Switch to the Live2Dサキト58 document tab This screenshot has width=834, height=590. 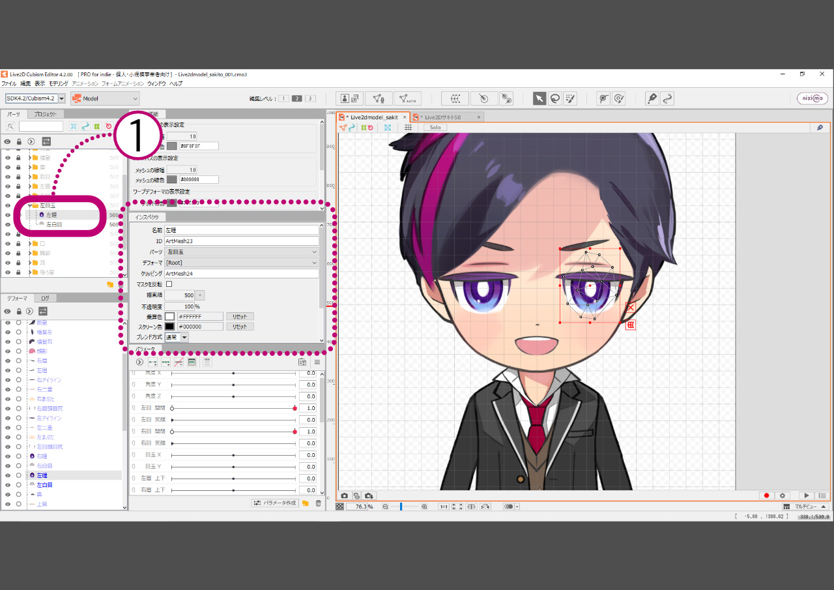(x=446, y=117)
